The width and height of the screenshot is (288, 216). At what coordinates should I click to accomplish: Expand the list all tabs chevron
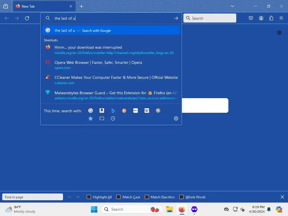tap(232, 6)
